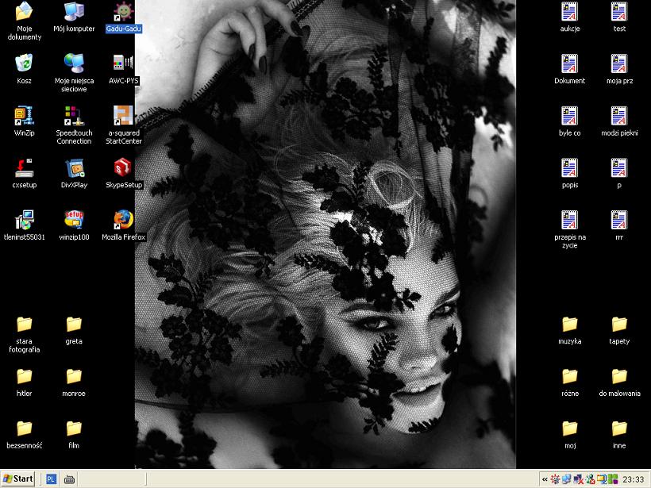Select the Mozilla Firefox desktop icon
Screen dimensions: 651x488
(x=123, y=220)
